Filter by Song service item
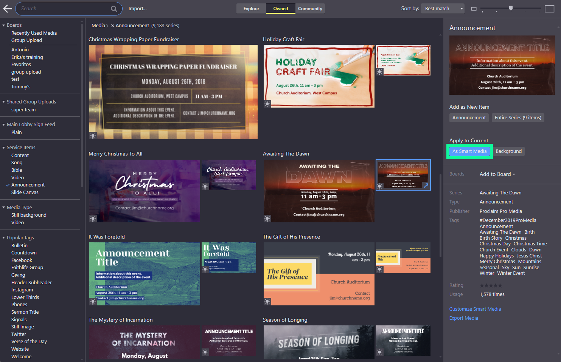Viewport: 561px width, 362px height. [x=17, y=163]
